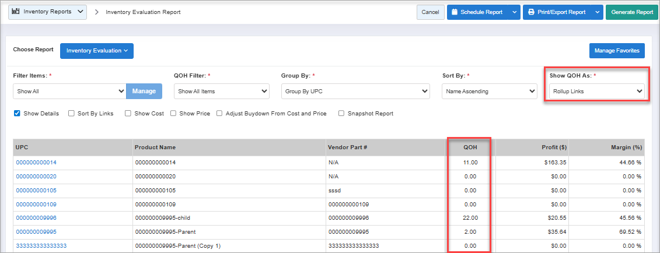Open the Show QOH As dropdown

pyautogui.click(x=598, y=91)
